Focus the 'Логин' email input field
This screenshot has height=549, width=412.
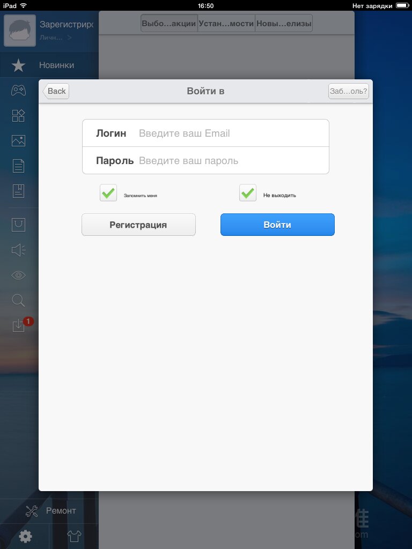click(205, 133)
